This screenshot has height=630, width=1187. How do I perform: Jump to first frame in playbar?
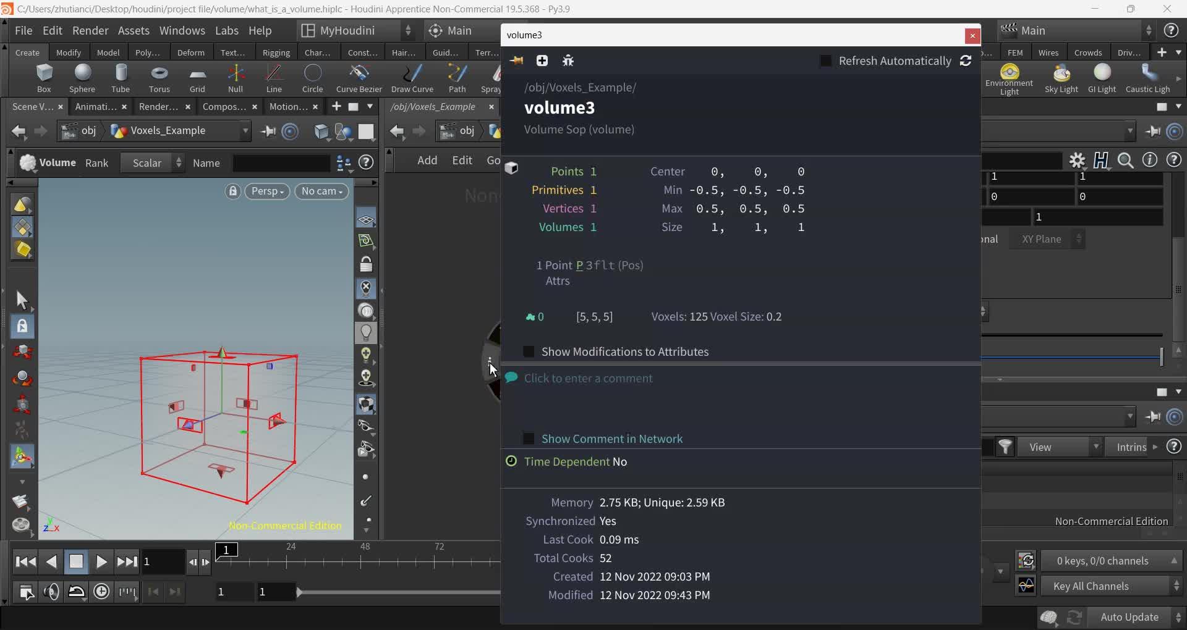pos(25,561)
